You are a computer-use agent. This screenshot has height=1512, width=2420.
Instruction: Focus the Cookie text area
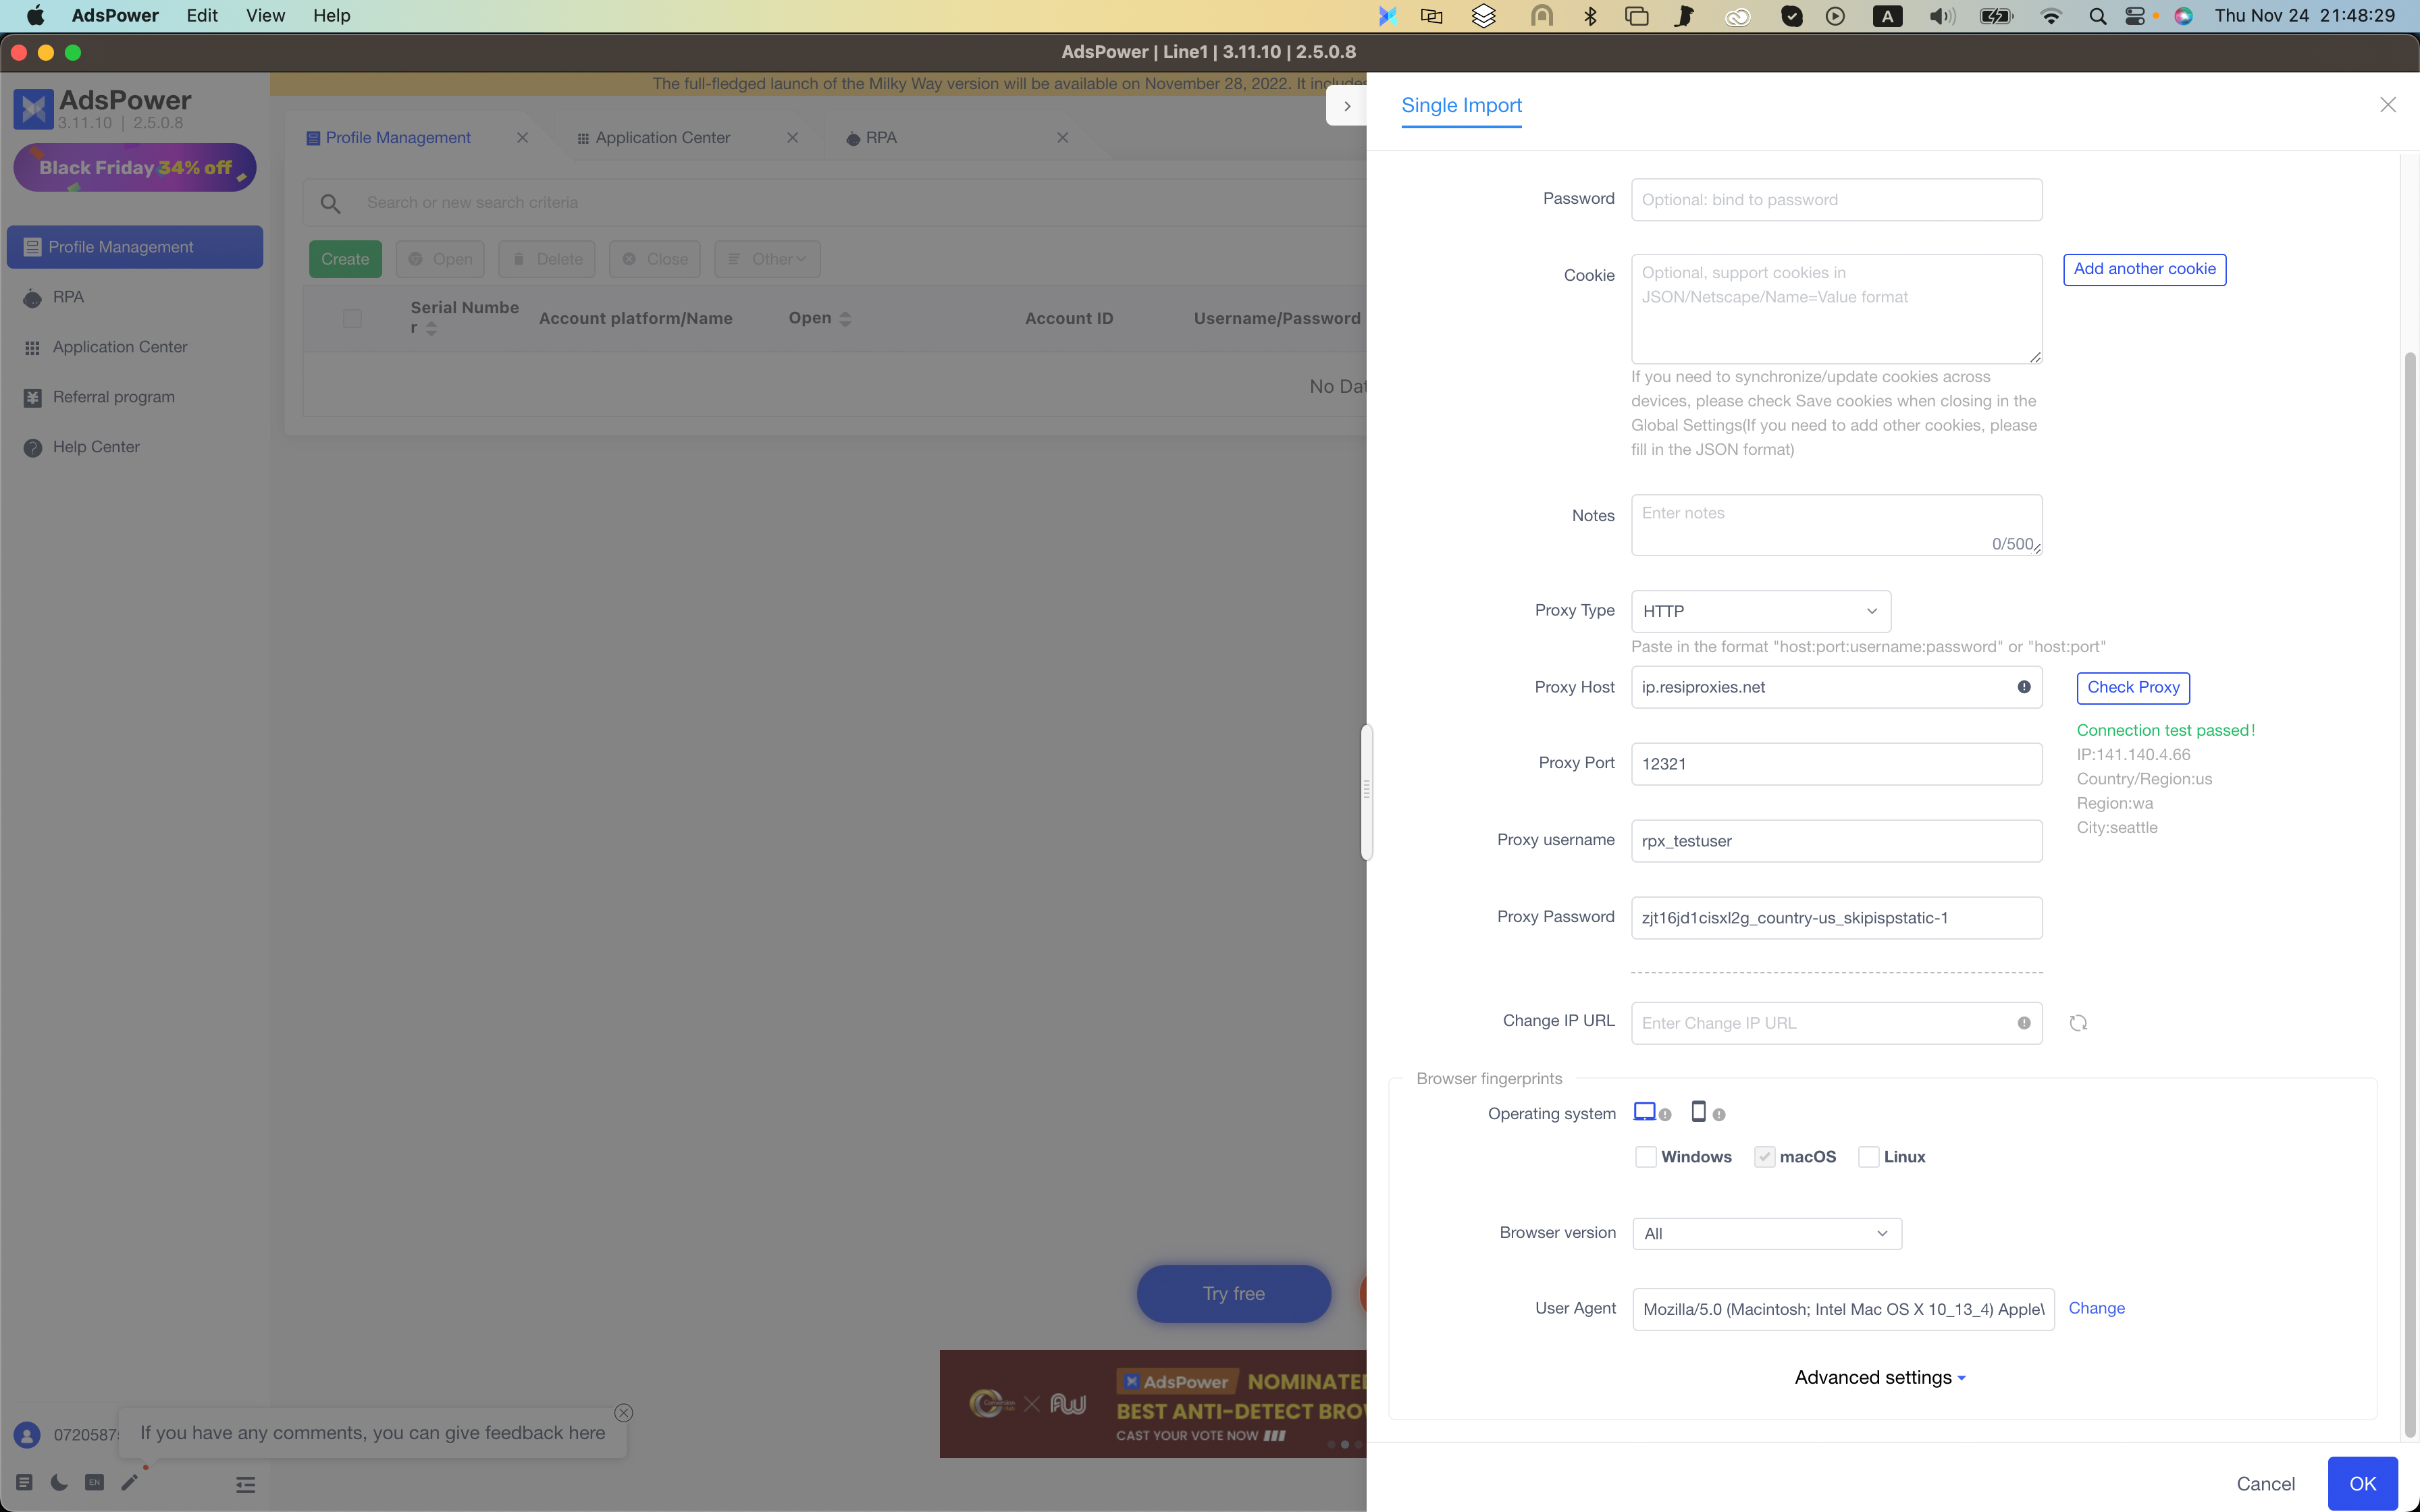(1836, 309)
